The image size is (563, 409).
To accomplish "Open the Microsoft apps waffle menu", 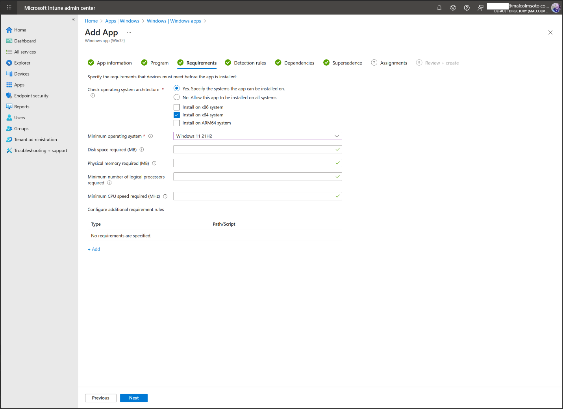I will (9, 7).
